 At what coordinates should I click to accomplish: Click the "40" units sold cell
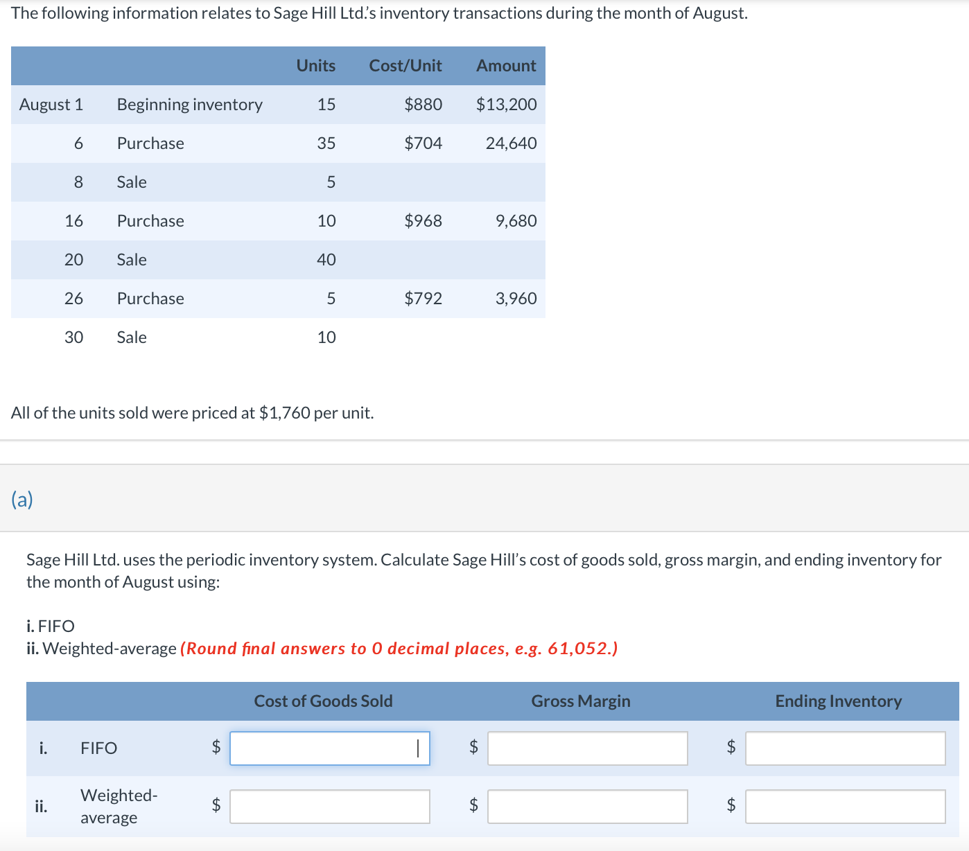point(326,260)
